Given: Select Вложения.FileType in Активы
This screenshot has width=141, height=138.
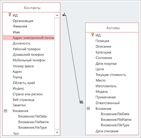Looking at the screenshot, I should [115, 125].
